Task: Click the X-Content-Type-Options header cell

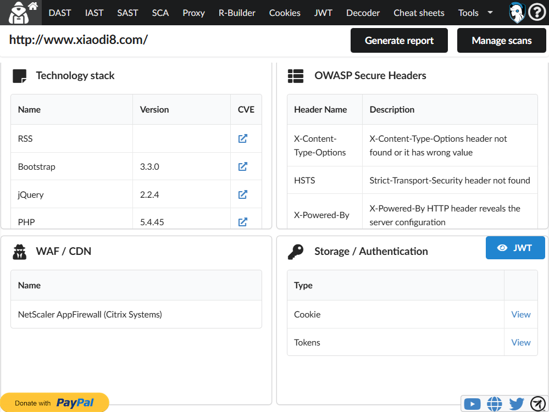Action: point(325,146)
